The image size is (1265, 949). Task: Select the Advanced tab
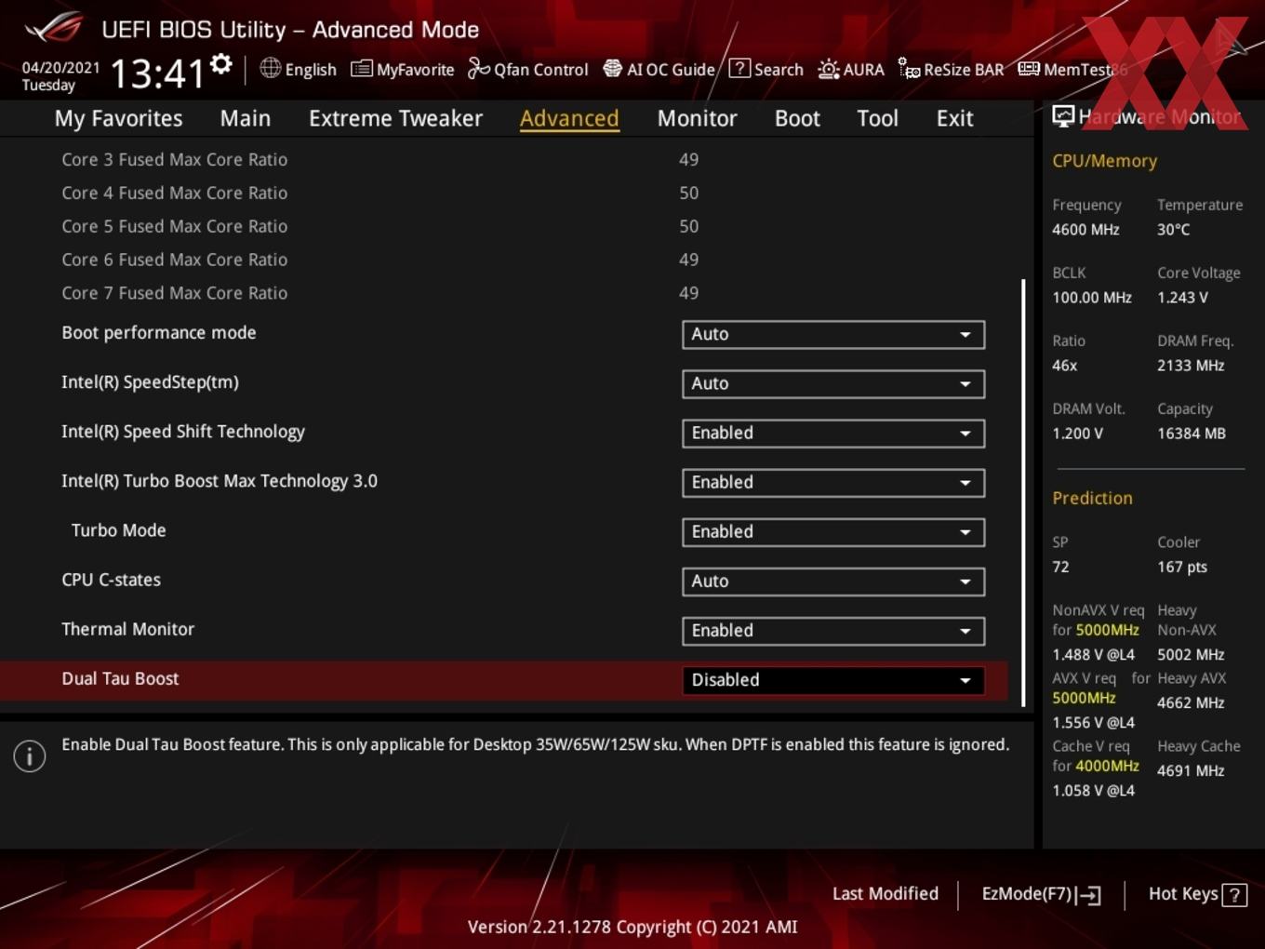click(569, 118)
